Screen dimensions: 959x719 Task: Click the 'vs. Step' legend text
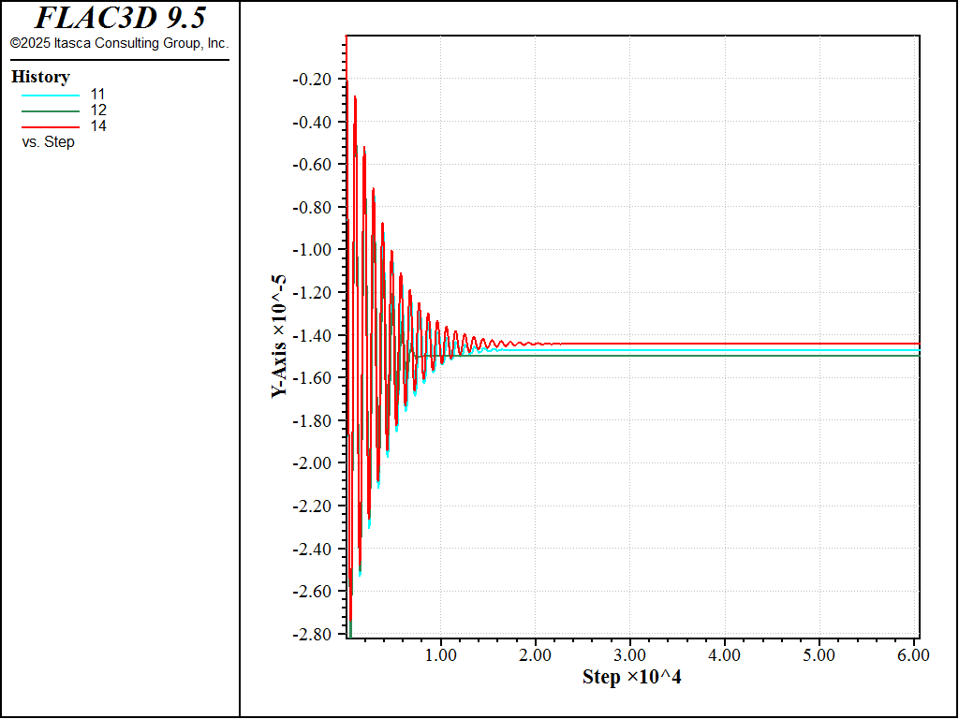[49, 142]
